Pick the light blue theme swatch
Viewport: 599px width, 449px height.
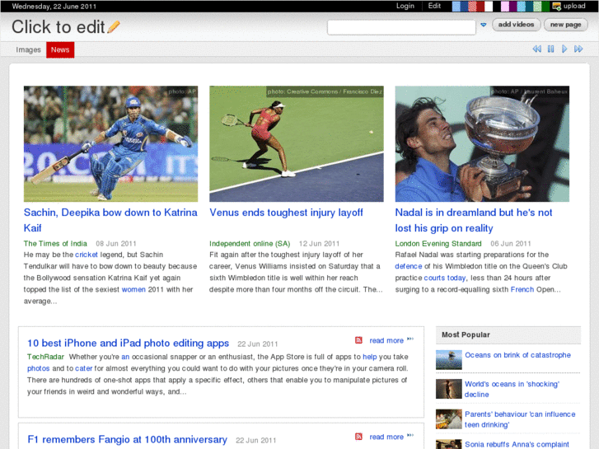456,6
